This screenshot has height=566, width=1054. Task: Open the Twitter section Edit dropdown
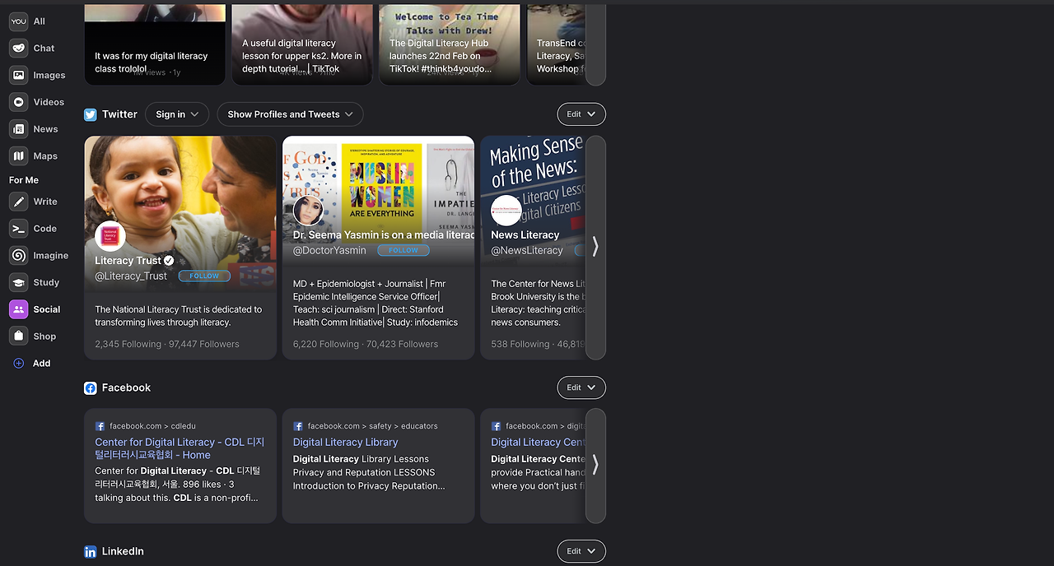coord(581,114)
